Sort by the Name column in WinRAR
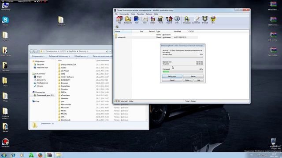282x158 pixels. tap(123, 31)
